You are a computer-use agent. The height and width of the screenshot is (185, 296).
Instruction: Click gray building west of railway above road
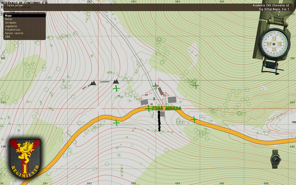pyautogui.click(x=144, y=102)
